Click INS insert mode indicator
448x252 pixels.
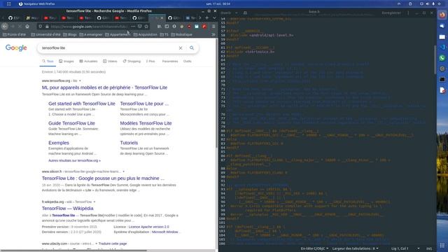pyautogui.click(x=429, y=248)
